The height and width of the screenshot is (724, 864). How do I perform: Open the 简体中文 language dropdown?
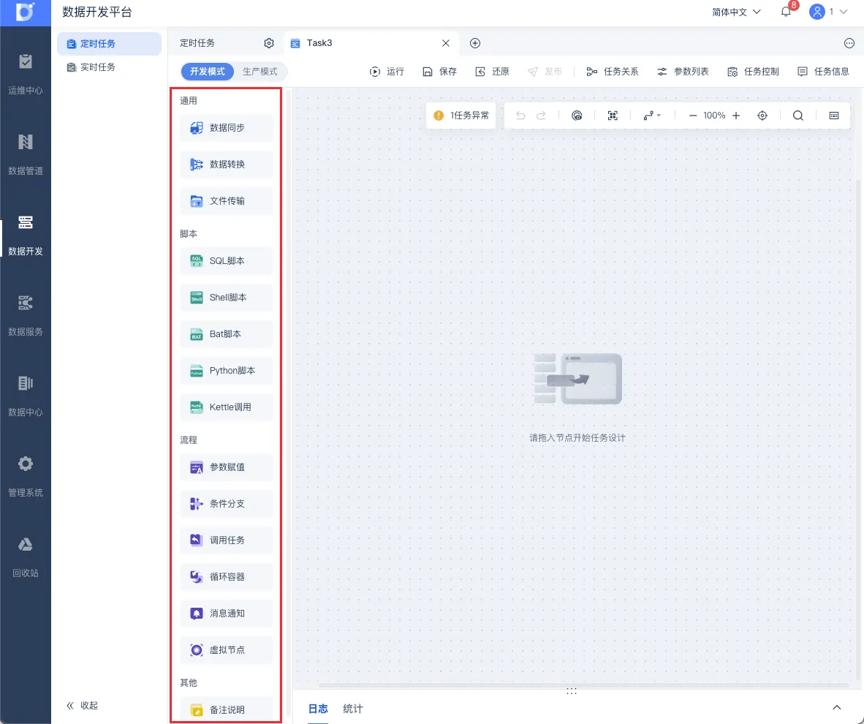(736, 12)
